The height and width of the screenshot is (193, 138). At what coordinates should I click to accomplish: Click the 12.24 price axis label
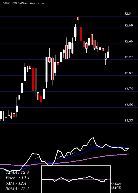(129, 57)
